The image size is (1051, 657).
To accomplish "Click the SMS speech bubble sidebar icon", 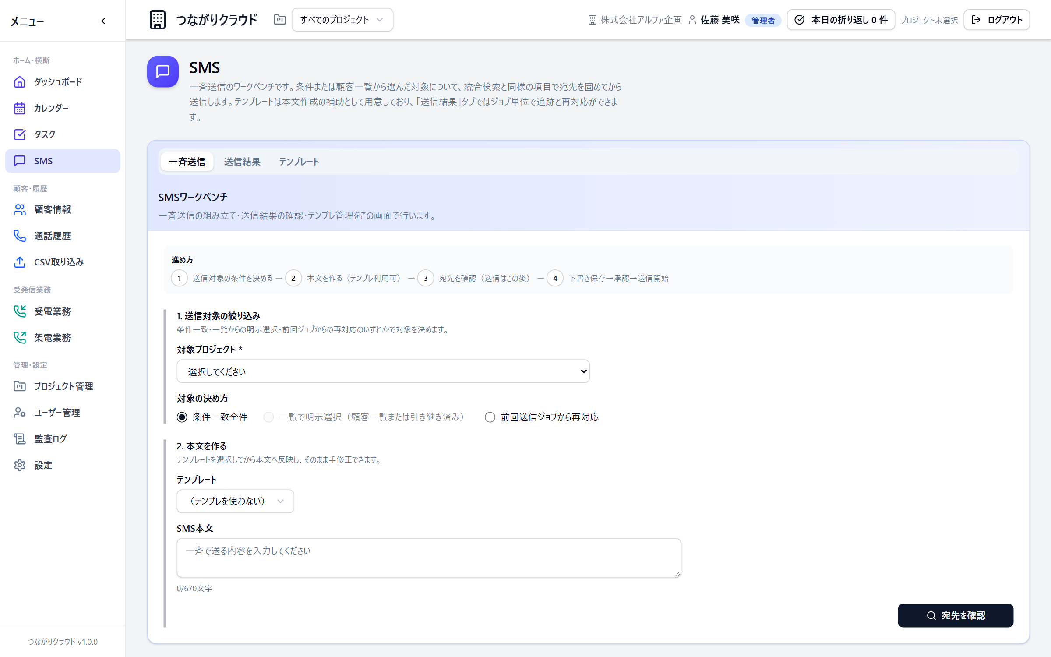I will pyautogui.click(x=20, y=161).
